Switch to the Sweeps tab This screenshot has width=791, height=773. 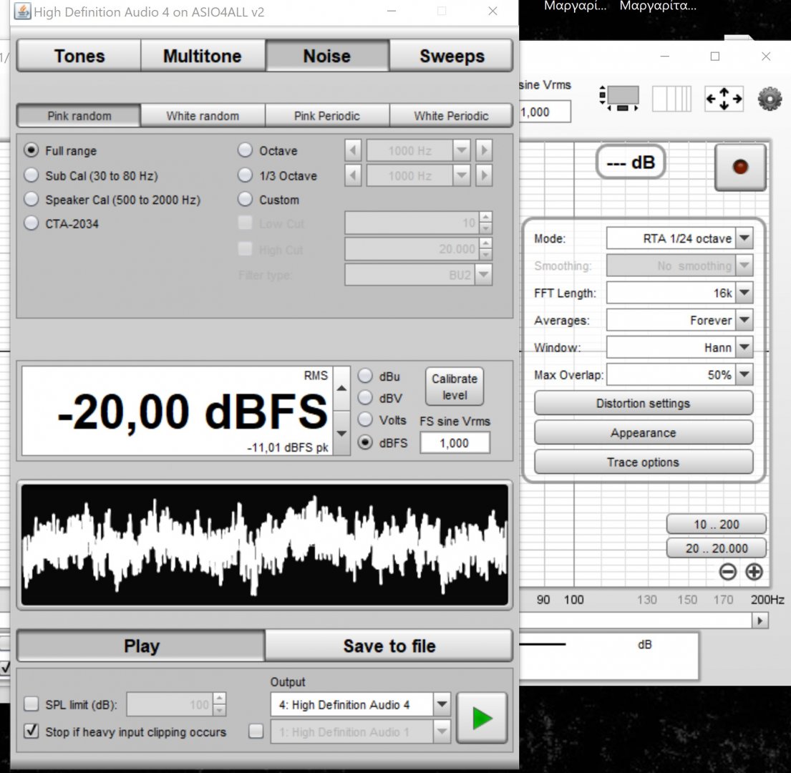click(x=452, y=56)
